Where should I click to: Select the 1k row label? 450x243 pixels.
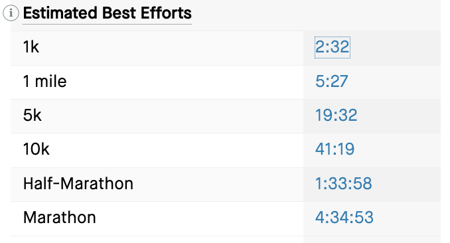[x=31, y=47]
